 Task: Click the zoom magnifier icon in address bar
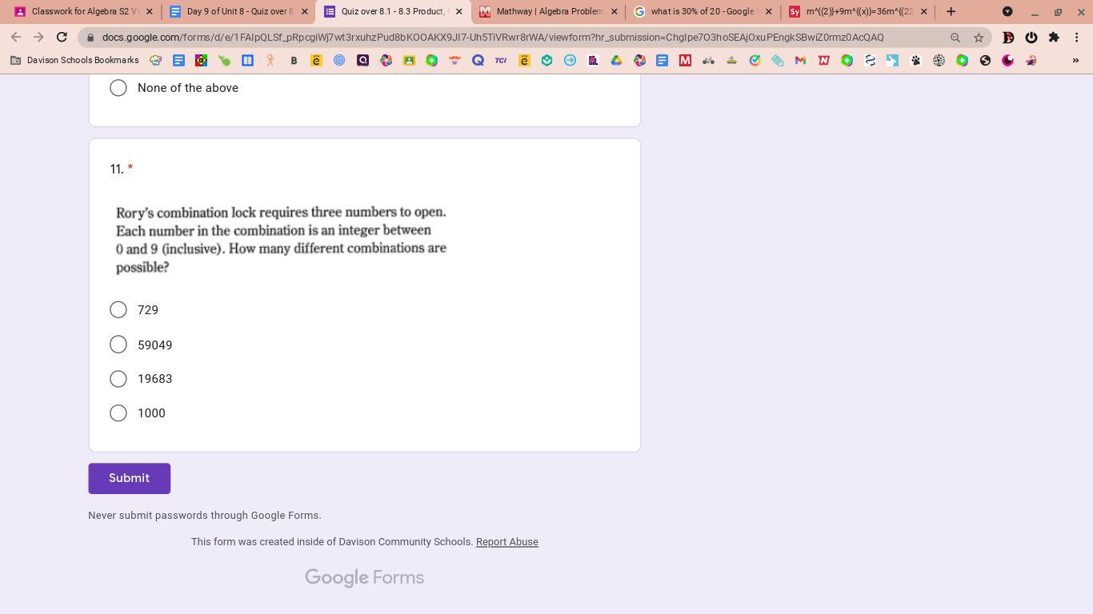955,38
